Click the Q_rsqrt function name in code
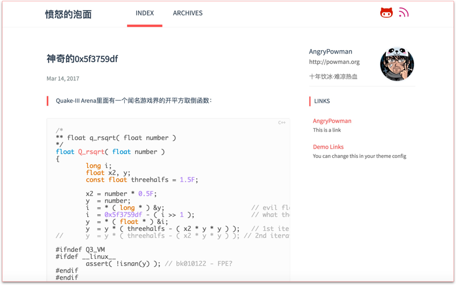The height and width of the screenshot is (285, 456). coord(91,152)
